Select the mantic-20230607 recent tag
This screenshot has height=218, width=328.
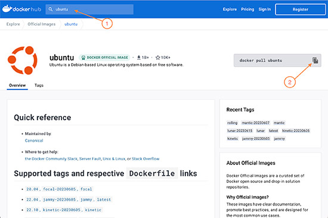pos(255,123)
